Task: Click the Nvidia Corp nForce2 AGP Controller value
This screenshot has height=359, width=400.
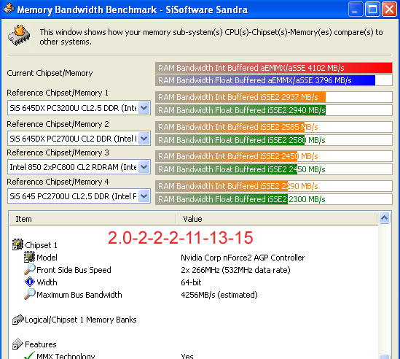Action: coord(243,258)
